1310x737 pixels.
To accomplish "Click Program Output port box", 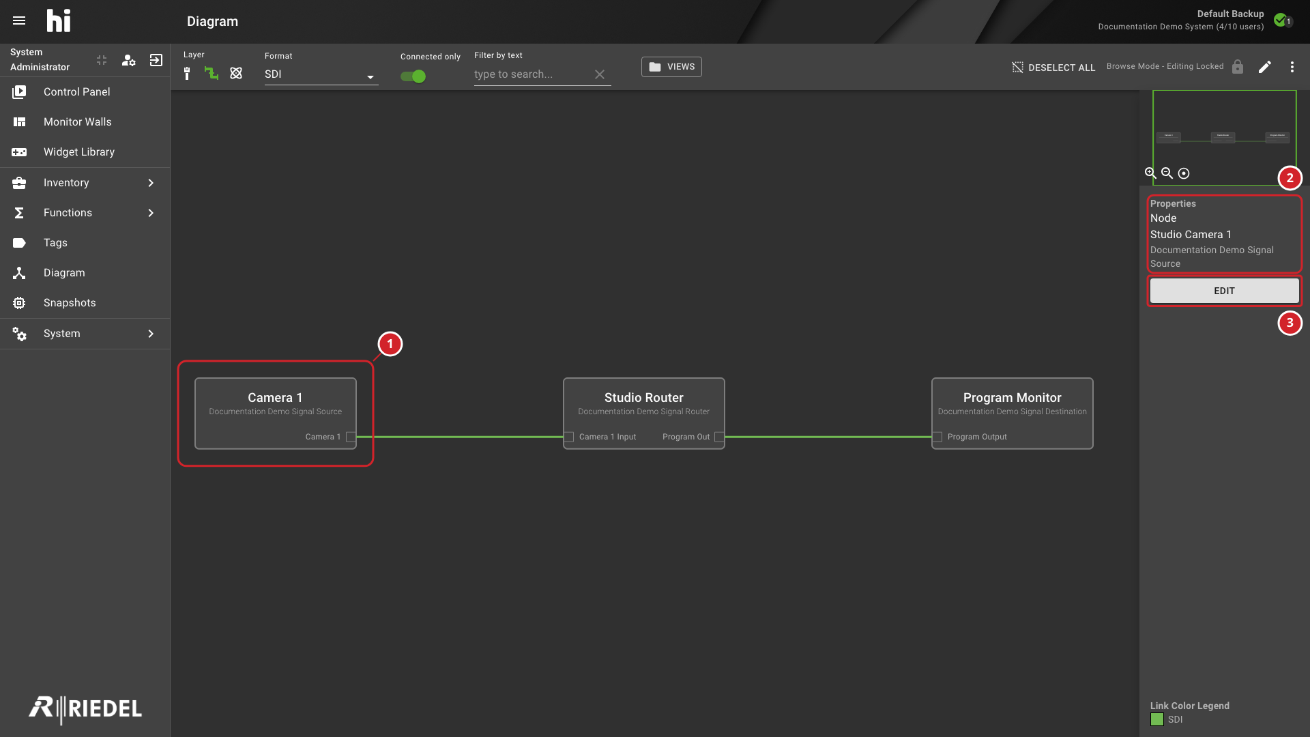I will (937, 437).
